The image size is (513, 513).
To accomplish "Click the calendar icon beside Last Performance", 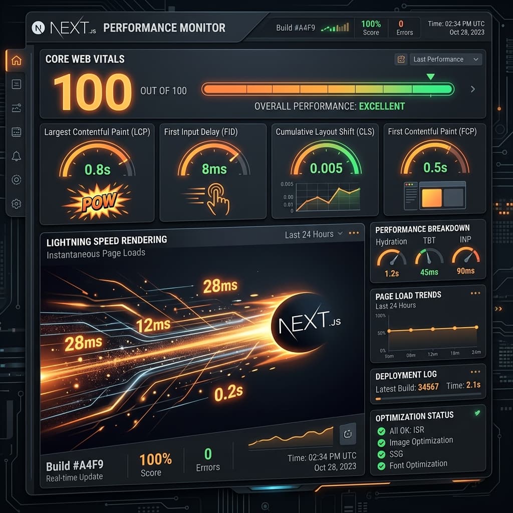I will (x=401, y=59).
